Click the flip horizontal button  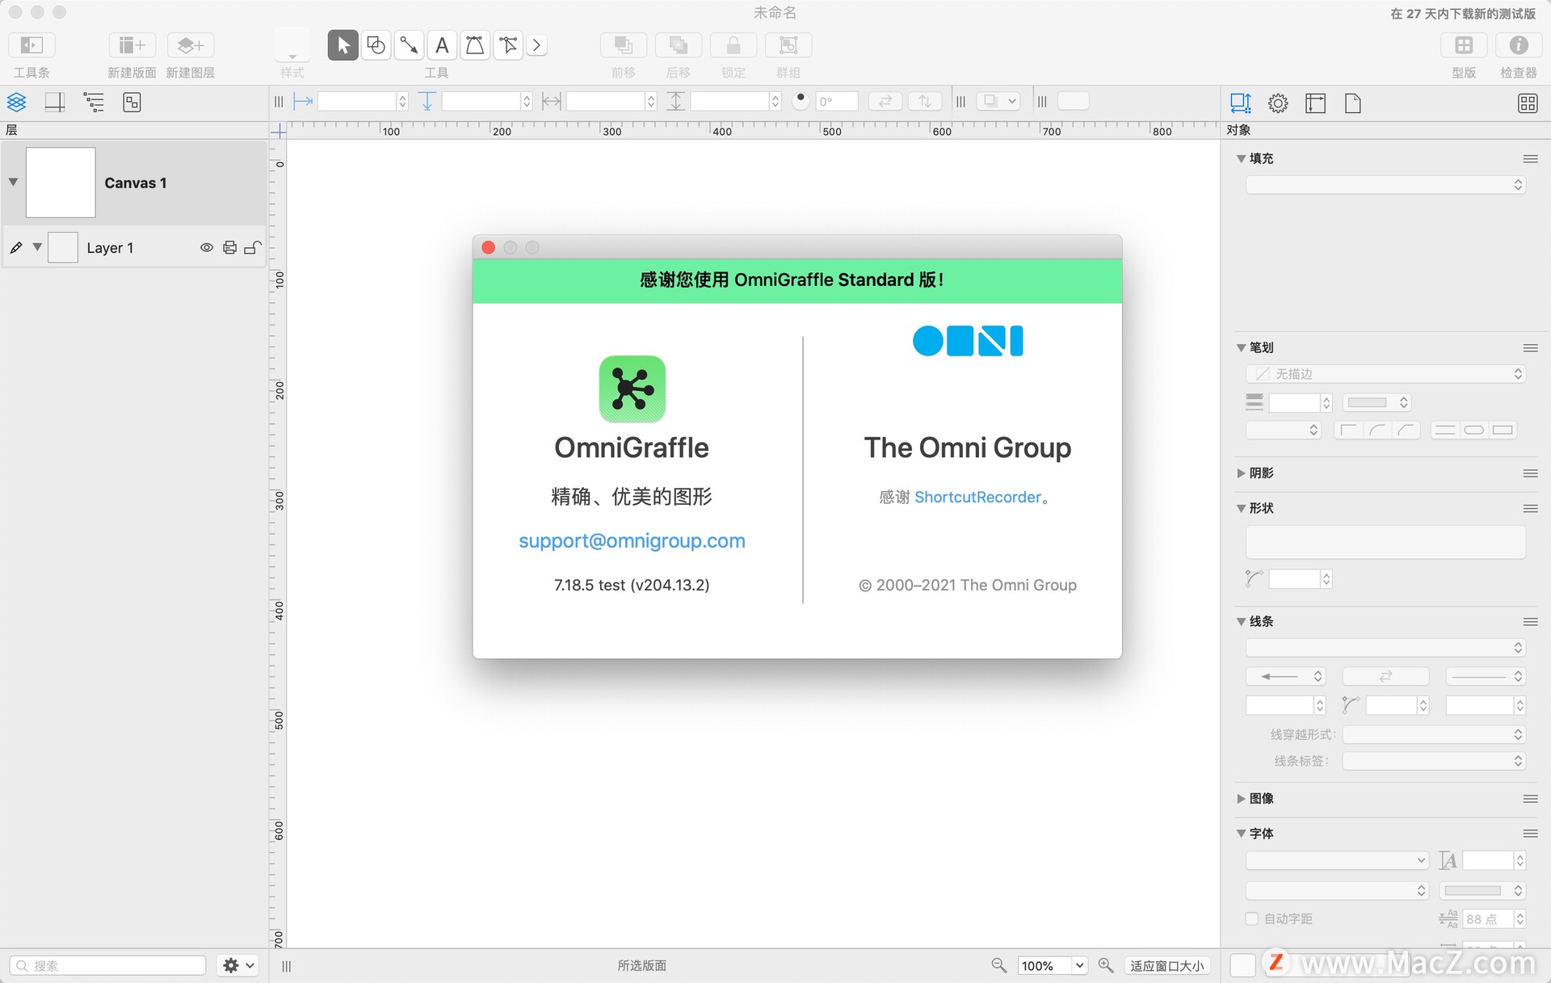click(x=885, y=101)
